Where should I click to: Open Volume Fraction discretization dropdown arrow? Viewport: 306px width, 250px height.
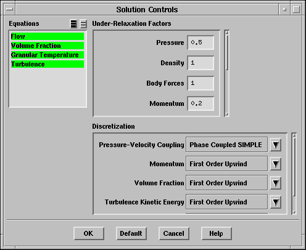pyautogui.click(x=276, y=183)
